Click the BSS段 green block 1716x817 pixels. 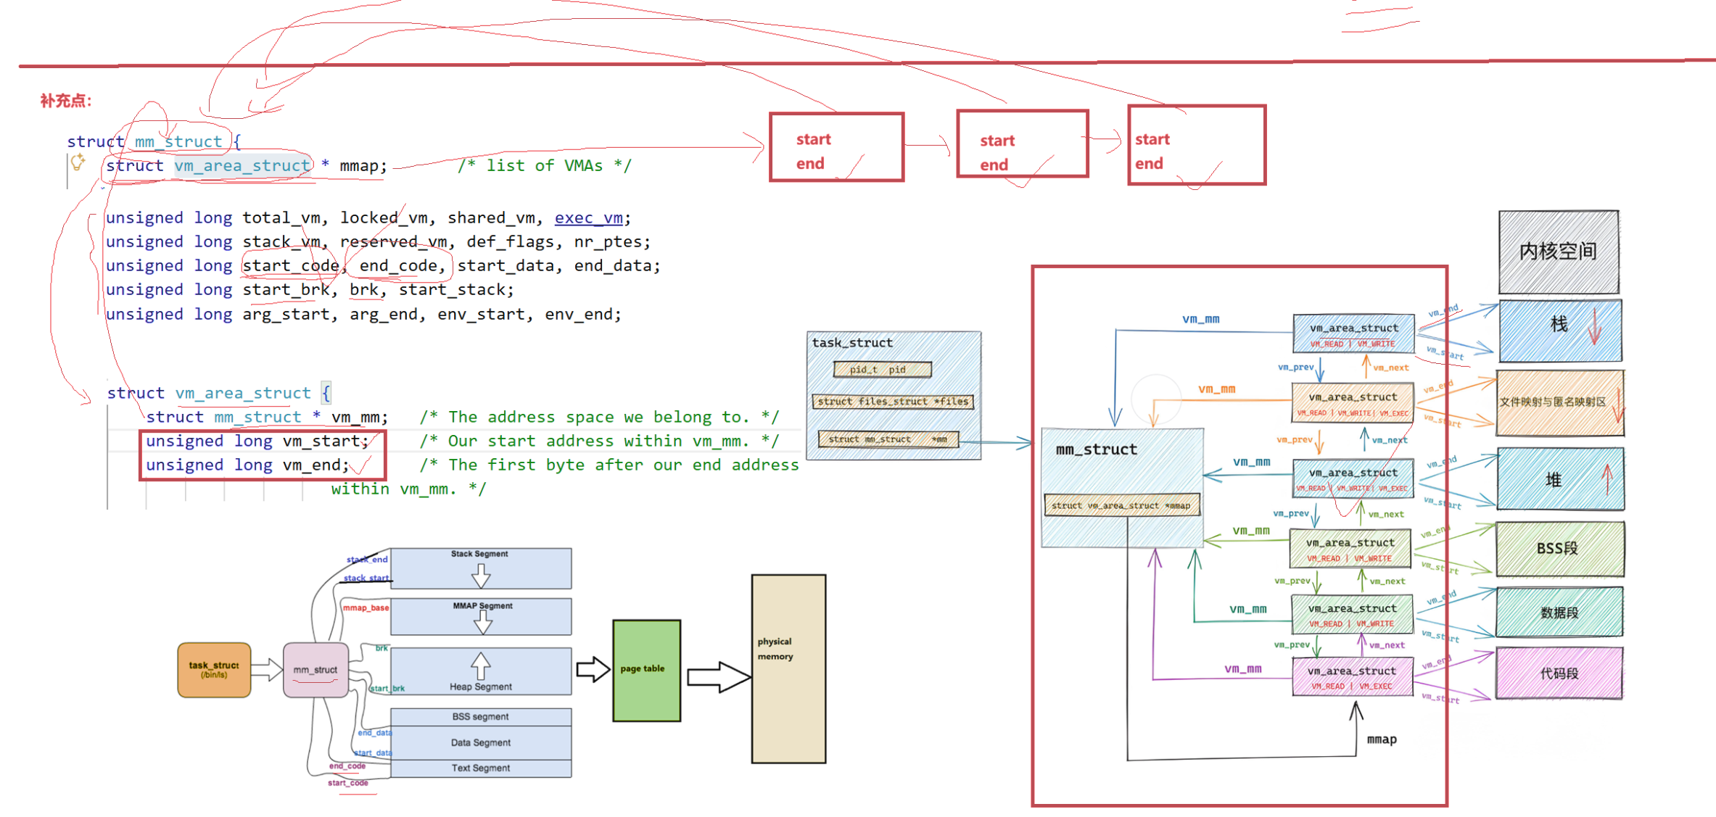click(1559, 549)
